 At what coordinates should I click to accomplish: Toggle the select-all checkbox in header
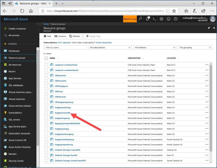(46, 58)
